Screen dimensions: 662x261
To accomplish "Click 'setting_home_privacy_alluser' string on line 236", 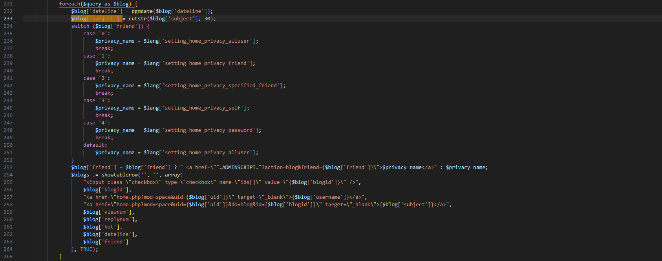I will tap(207, 41).
